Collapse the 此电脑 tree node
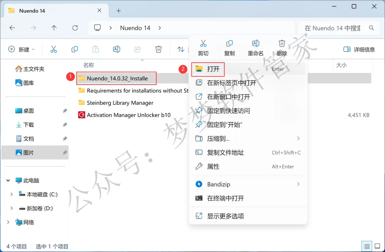385x252 pixels. [x=8, y=181]
